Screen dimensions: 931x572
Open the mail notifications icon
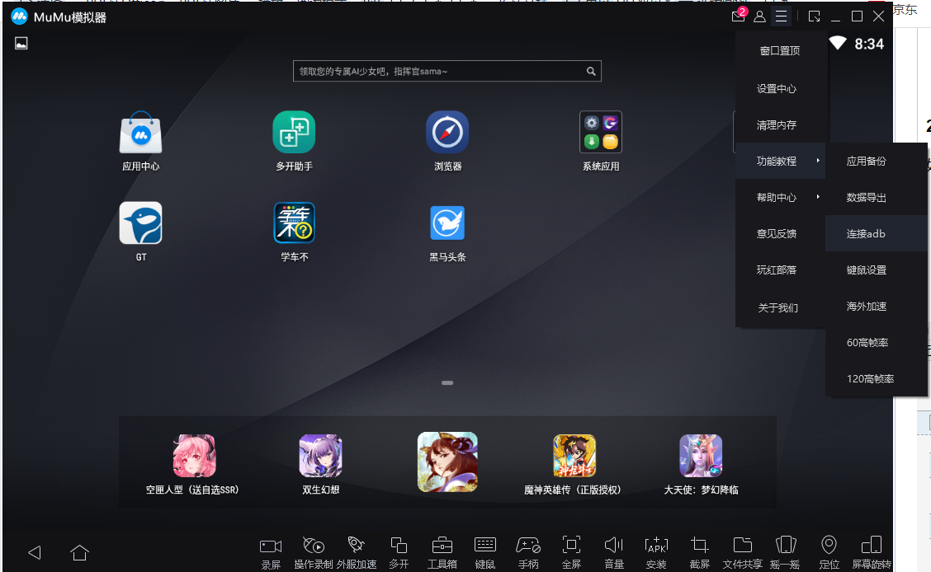point(739,16)
